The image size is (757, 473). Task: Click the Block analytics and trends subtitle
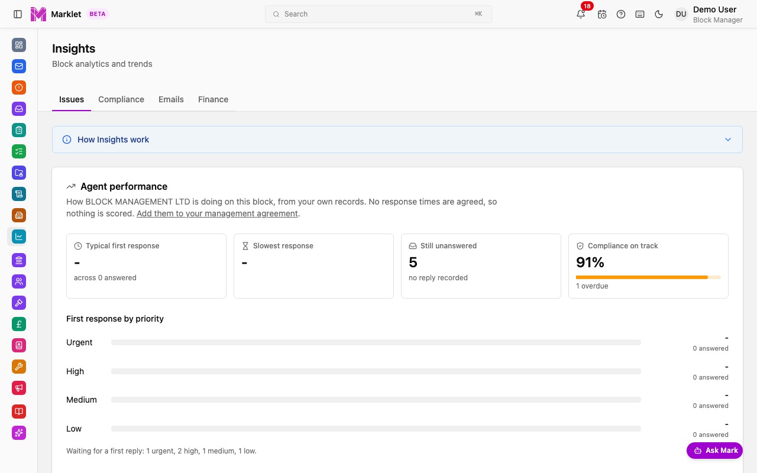point(102,64)
